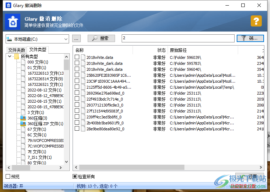Image resolution: width=270 pixels, height=192 pixels.
Task: Tick checkbox for 239ff4cc3ed5b8fd_0
Action: click(77, 116)
